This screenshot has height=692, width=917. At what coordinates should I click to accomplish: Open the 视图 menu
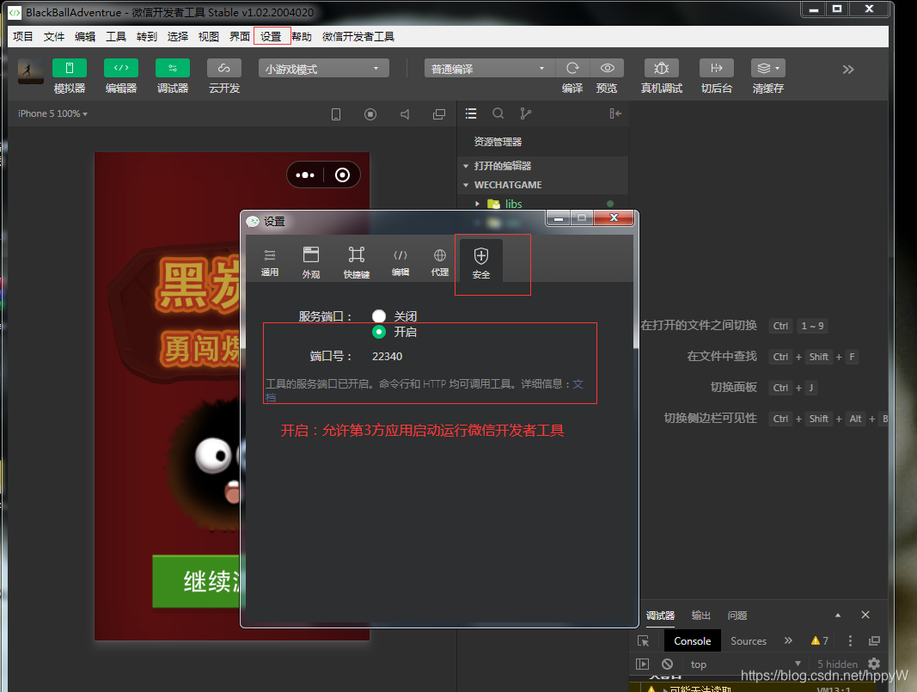pyautogui.click(x=208, y=36)
